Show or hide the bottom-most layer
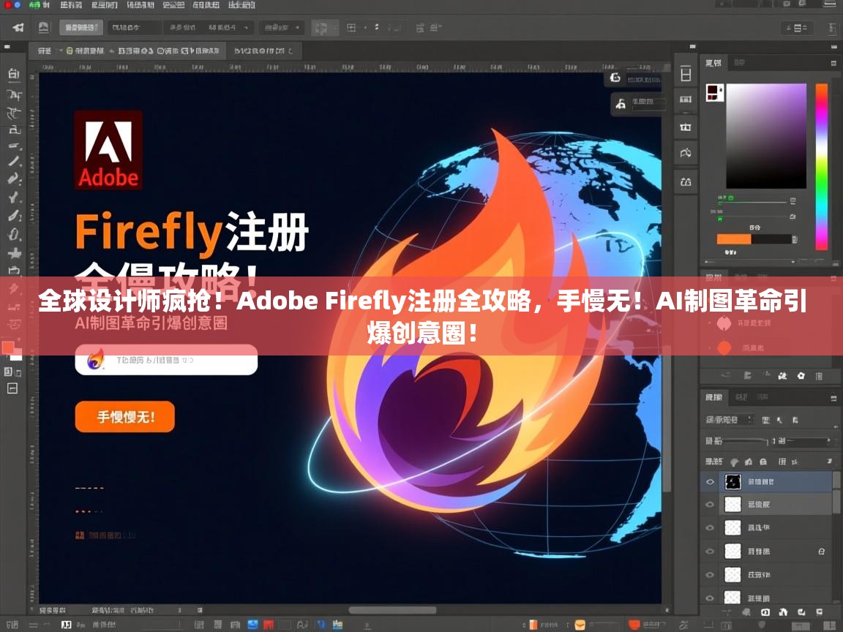 point(708,596)
